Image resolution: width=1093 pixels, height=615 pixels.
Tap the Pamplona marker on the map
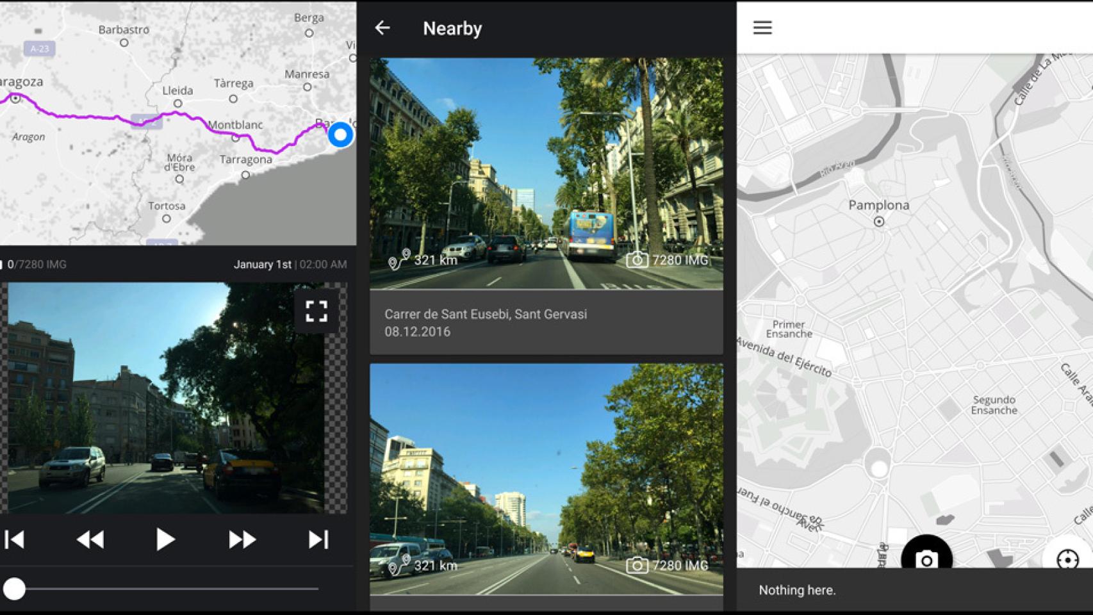click(878, 220)
